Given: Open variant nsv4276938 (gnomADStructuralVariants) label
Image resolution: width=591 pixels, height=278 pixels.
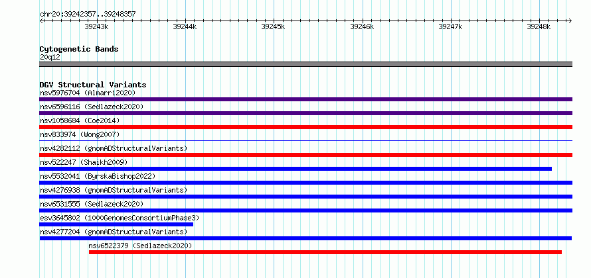Looking at the screenshot, I should point(114,190).
